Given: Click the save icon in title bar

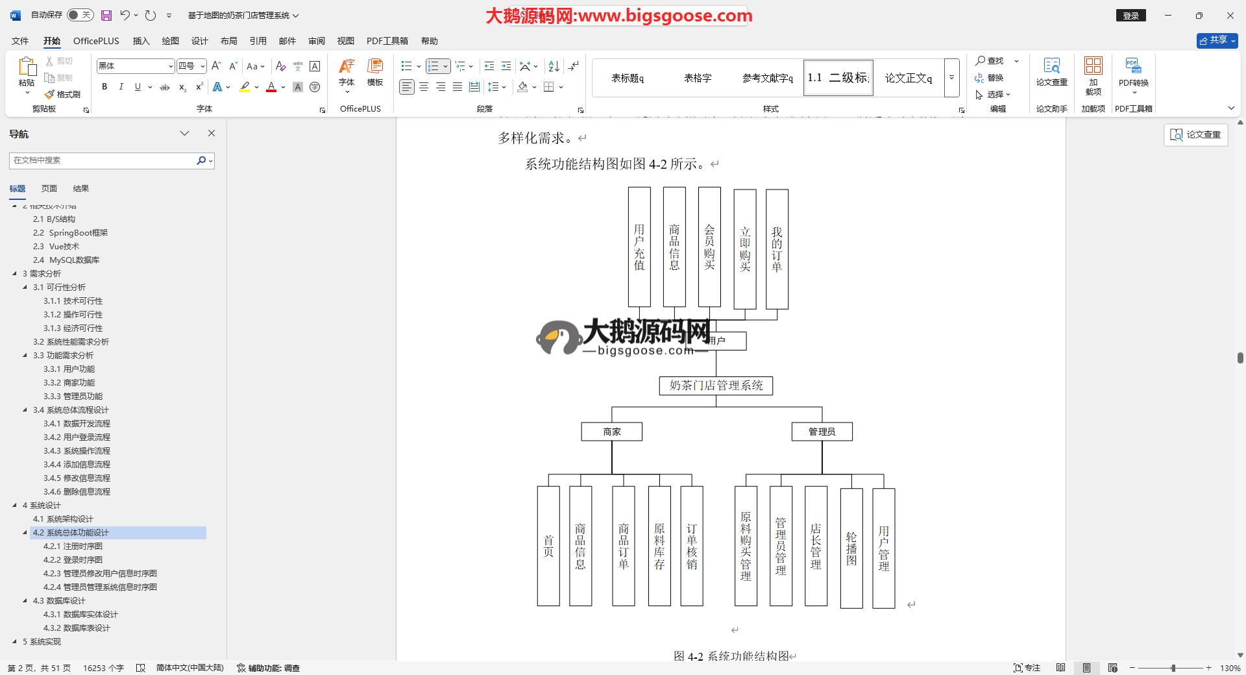Looking at the screenshot, I should coord(106,15).
